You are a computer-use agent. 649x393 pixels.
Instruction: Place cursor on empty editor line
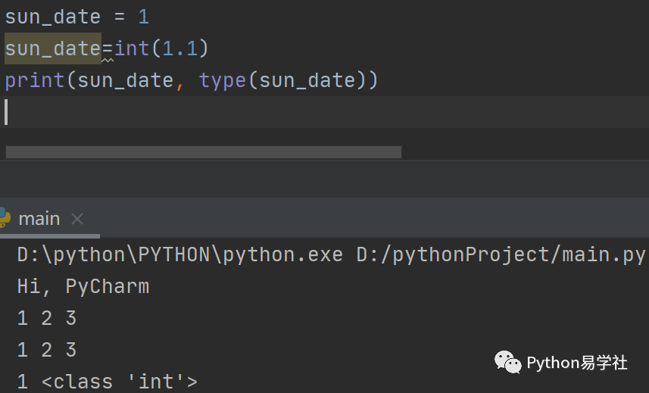[324, 112]
